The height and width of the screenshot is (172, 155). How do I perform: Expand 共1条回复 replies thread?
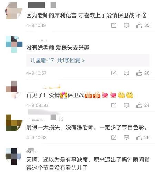pyautogui.click(x=71, y=60)
